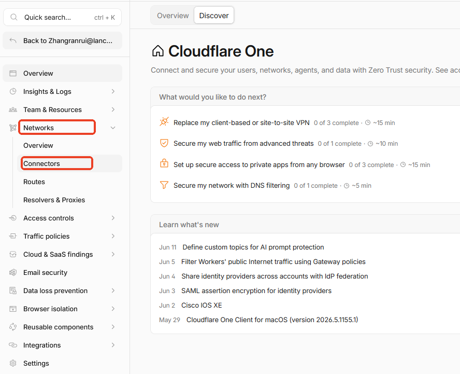Image resolution: width=460 pixels, height=374 pixels.
Task: Click the Team & Resources people icon
Action: [13, 109]
